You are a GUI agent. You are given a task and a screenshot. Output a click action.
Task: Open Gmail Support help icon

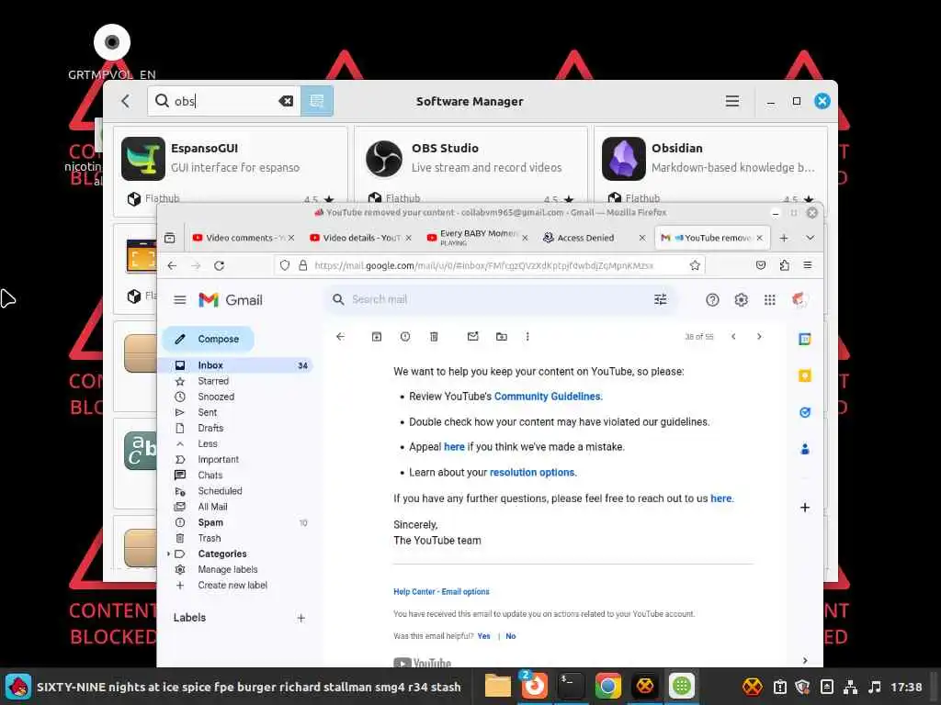[x=712, y=300]
